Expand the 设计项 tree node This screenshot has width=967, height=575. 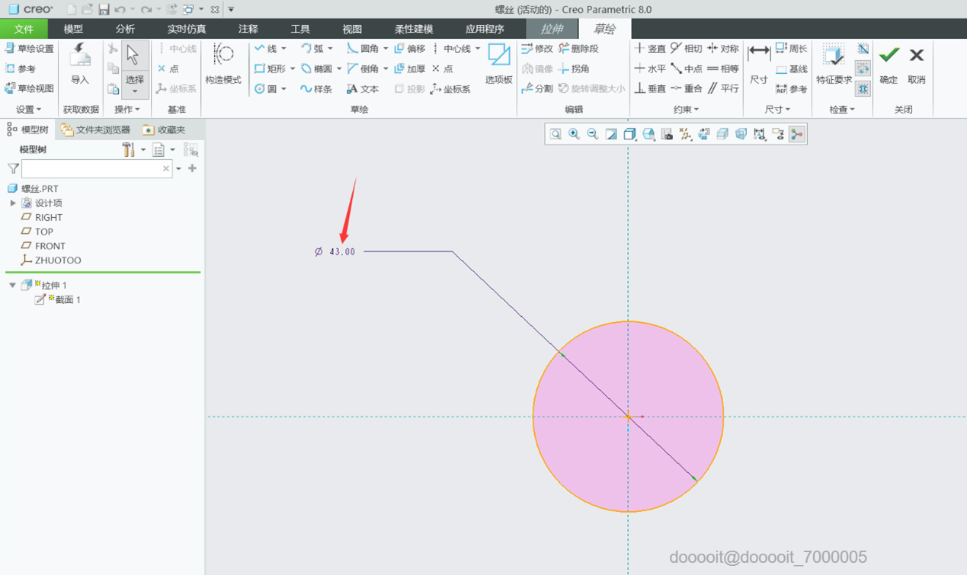pos(13,203)
